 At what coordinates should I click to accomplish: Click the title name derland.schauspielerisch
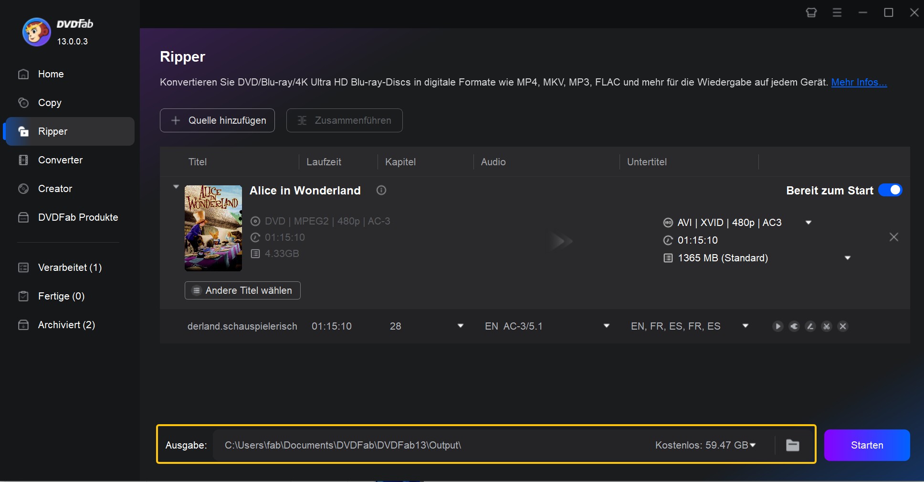(242, 326)
